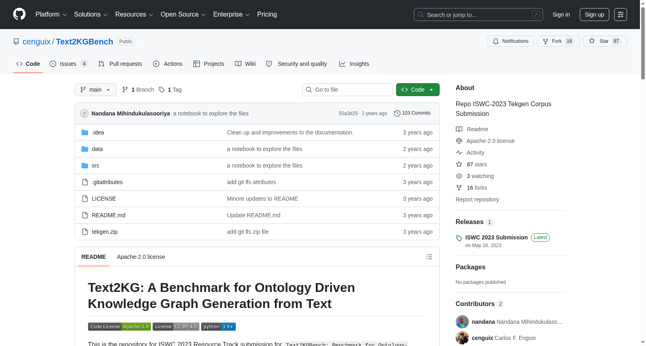
Task: Star the repository with the star icon
Action: (x=592, y=41)
